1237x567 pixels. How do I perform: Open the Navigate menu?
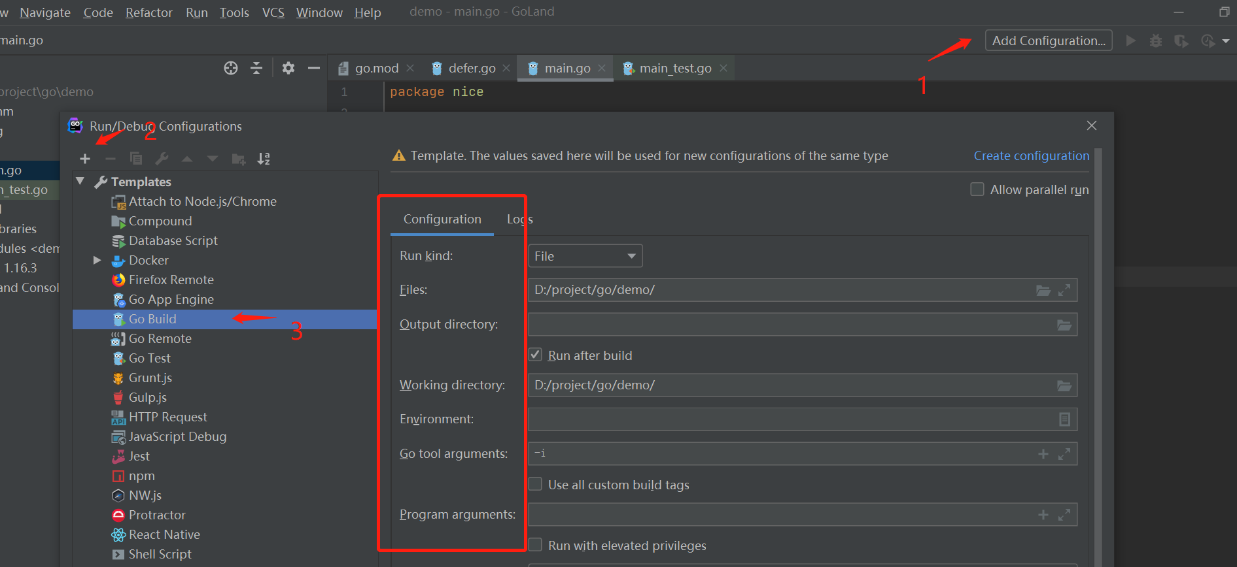(45, 12)
